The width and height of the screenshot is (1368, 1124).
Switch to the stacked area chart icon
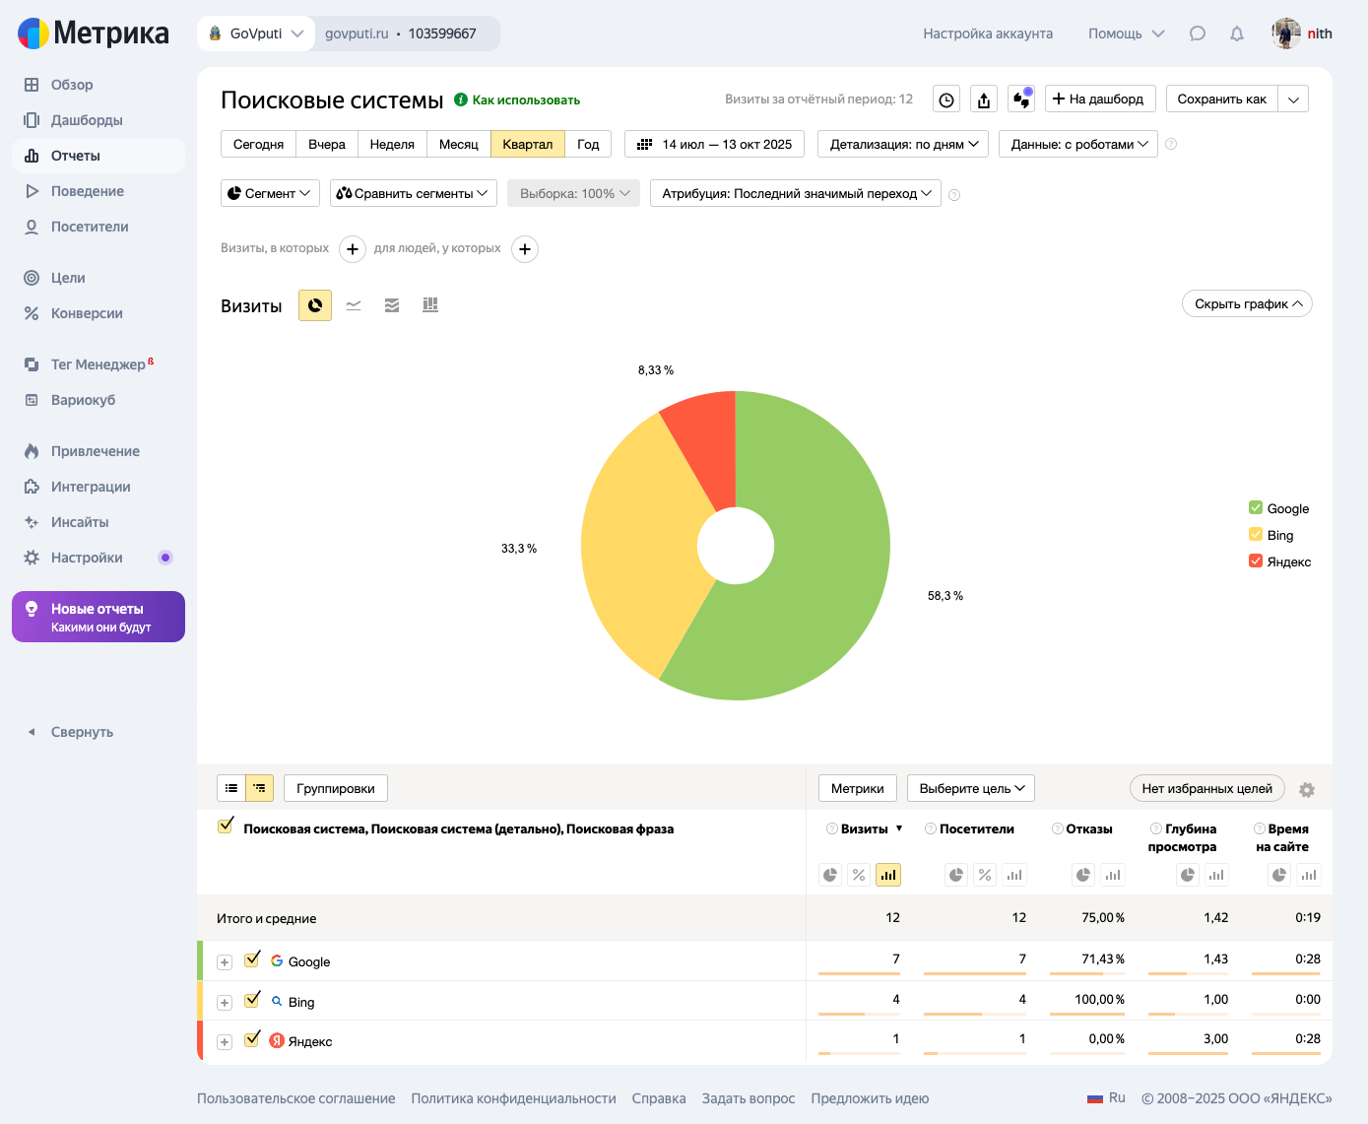392,305
